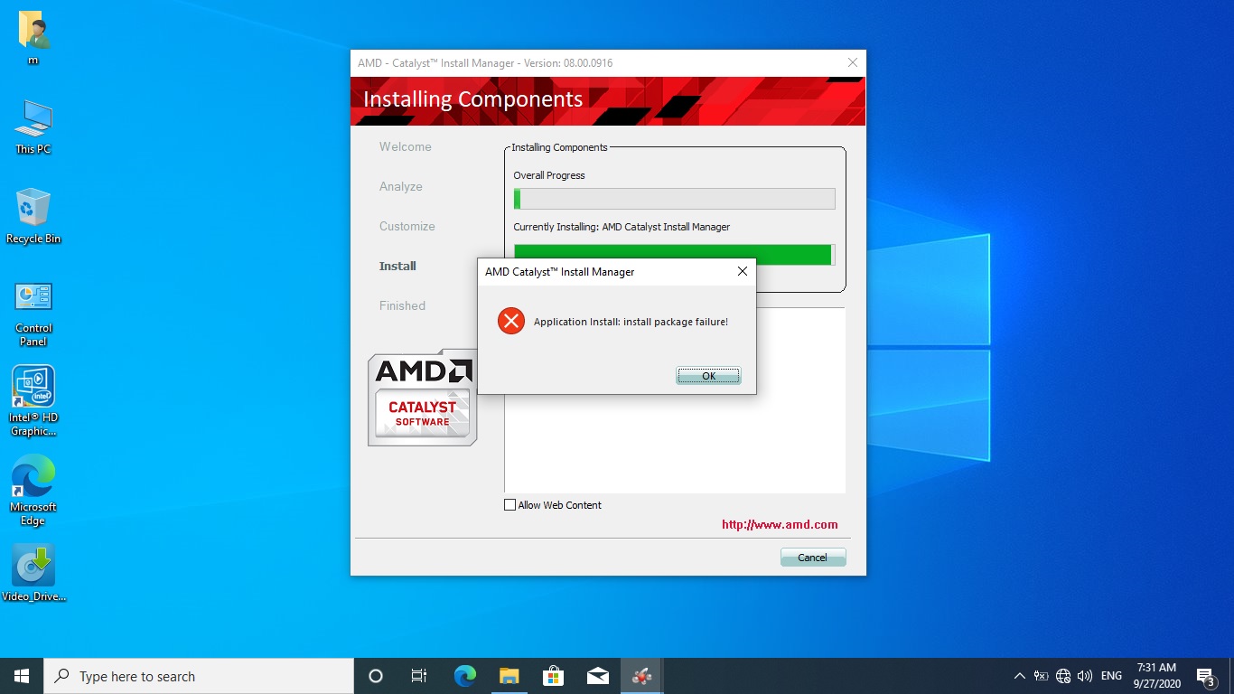Click OK in the install failure dialog
1234x694 pixels.
(708, 376)
